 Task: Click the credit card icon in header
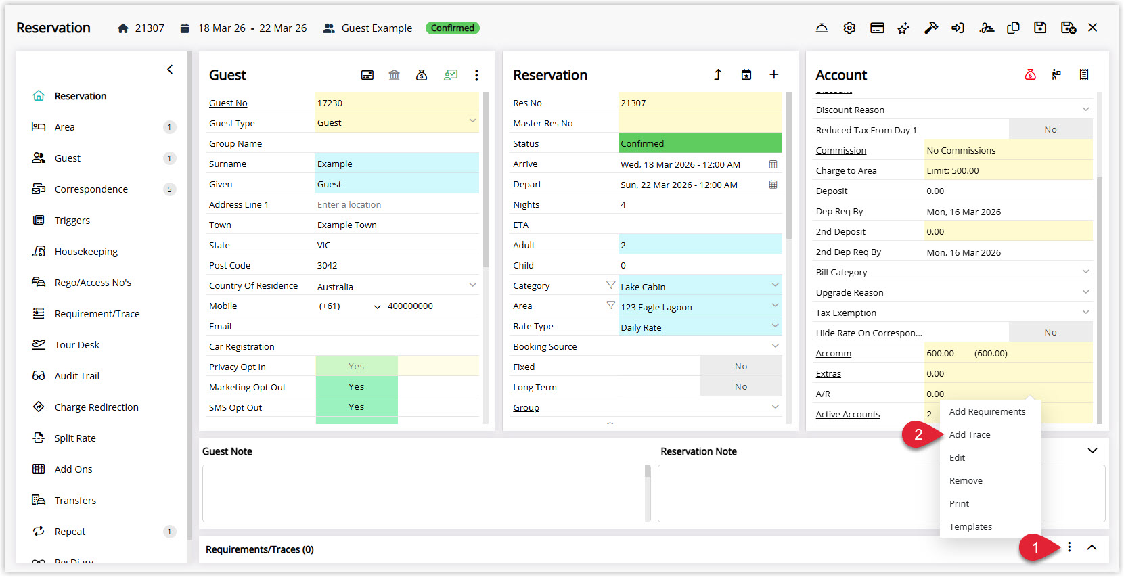[877, 28]
